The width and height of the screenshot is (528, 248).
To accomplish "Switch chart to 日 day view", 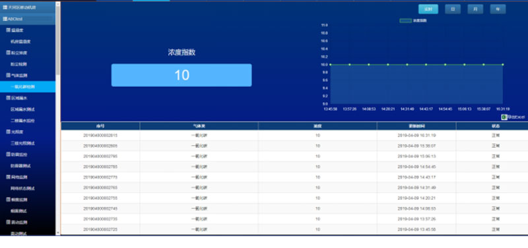I will click(453, 9).
